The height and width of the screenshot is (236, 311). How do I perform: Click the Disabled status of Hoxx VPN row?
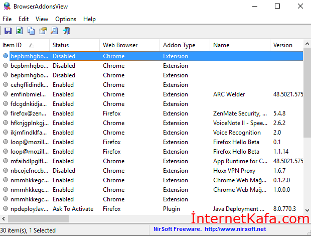pos(64,171)
